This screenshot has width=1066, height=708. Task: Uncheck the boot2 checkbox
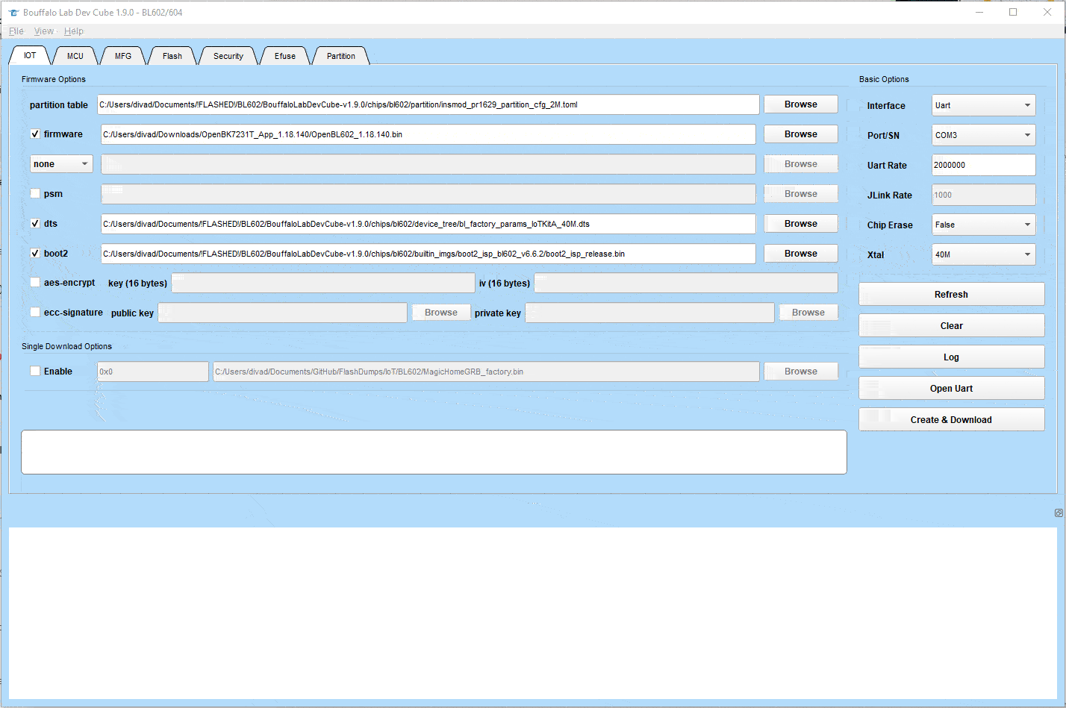pos(35,254)
